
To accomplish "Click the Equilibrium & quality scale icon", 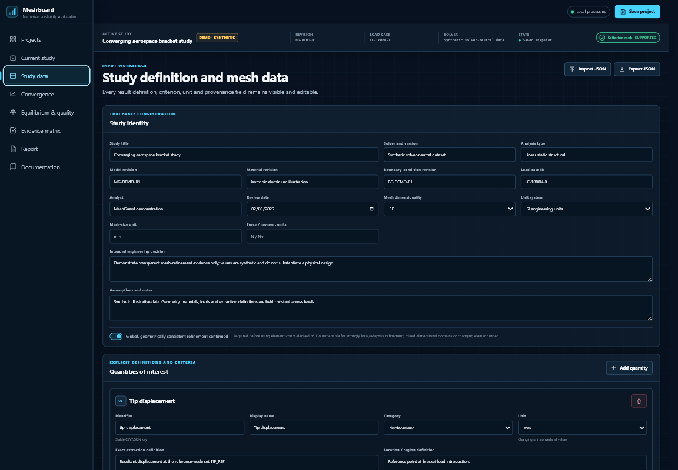I will tap(13, 112).
